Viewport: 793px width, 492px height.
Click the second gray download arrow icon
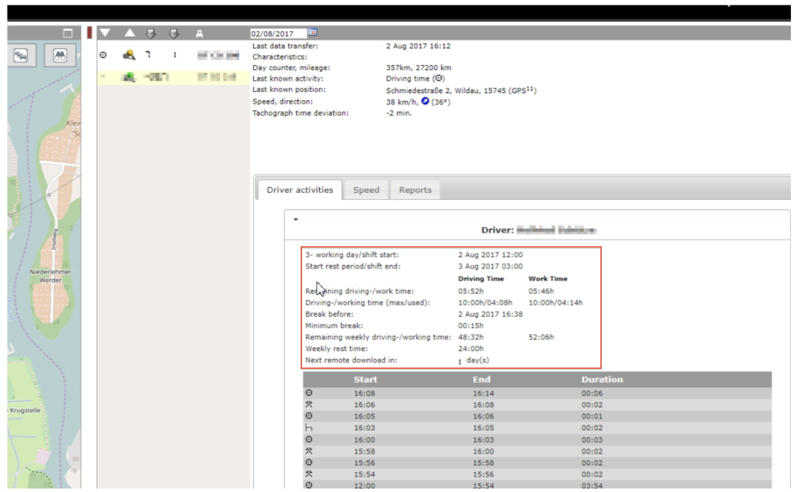(x=174, y=33)
